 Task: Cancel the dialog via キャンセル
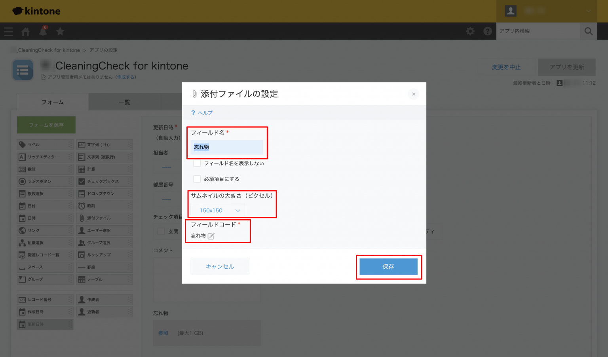pyautogui.click(x=220, y=266)
